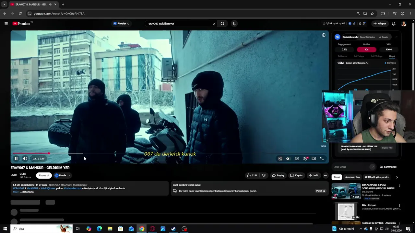Open the Filtreler filter button
Image resolution: width=415 pixels, height=233 pixels.
coord(121,24)
